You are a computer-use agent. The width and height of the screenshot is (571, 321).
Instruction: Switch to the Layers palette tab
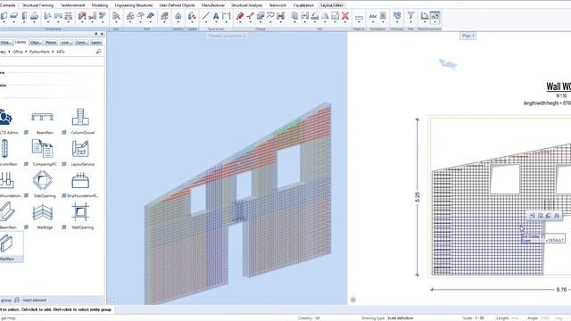point(96,42)
